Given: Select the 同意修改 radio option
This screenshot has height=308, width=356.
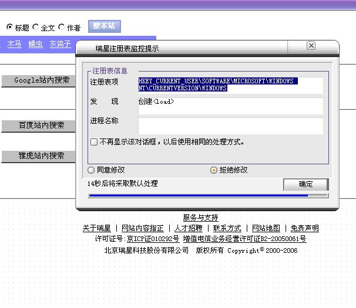Looking at the screenshot, I should pos(91,170).
